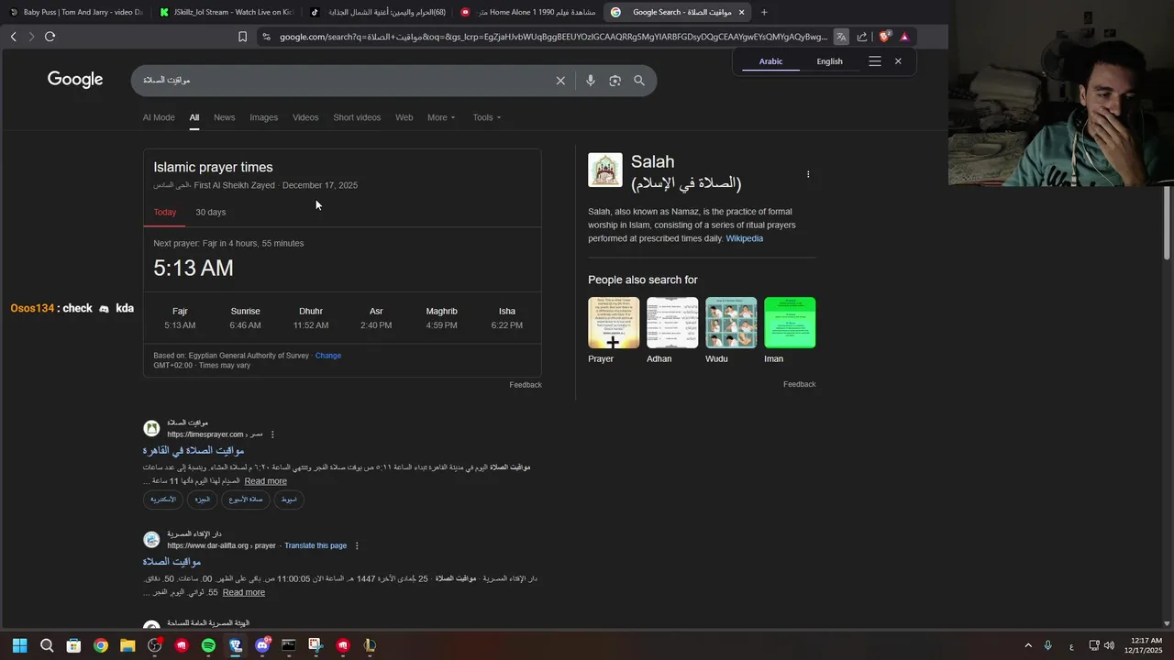Open the Wikipedia link in Salah panel
The height and width of the screenshot is (660, 1174).
click(745, 238)
